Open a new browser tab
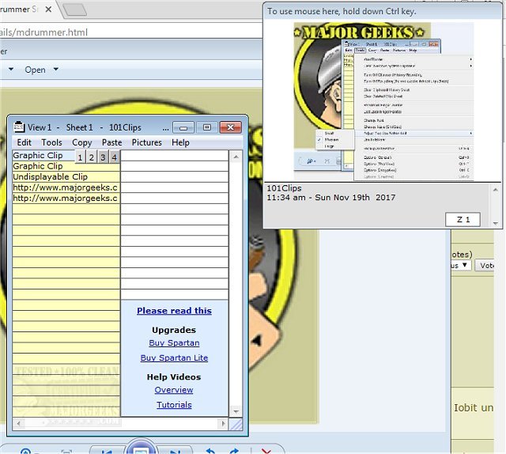506x454 pixels. coord(74,9)
